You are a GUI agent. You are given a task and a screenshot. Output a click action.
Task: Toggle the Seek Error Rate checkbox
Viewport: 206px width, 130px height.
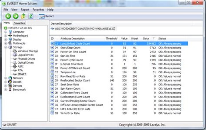point(52,84)
